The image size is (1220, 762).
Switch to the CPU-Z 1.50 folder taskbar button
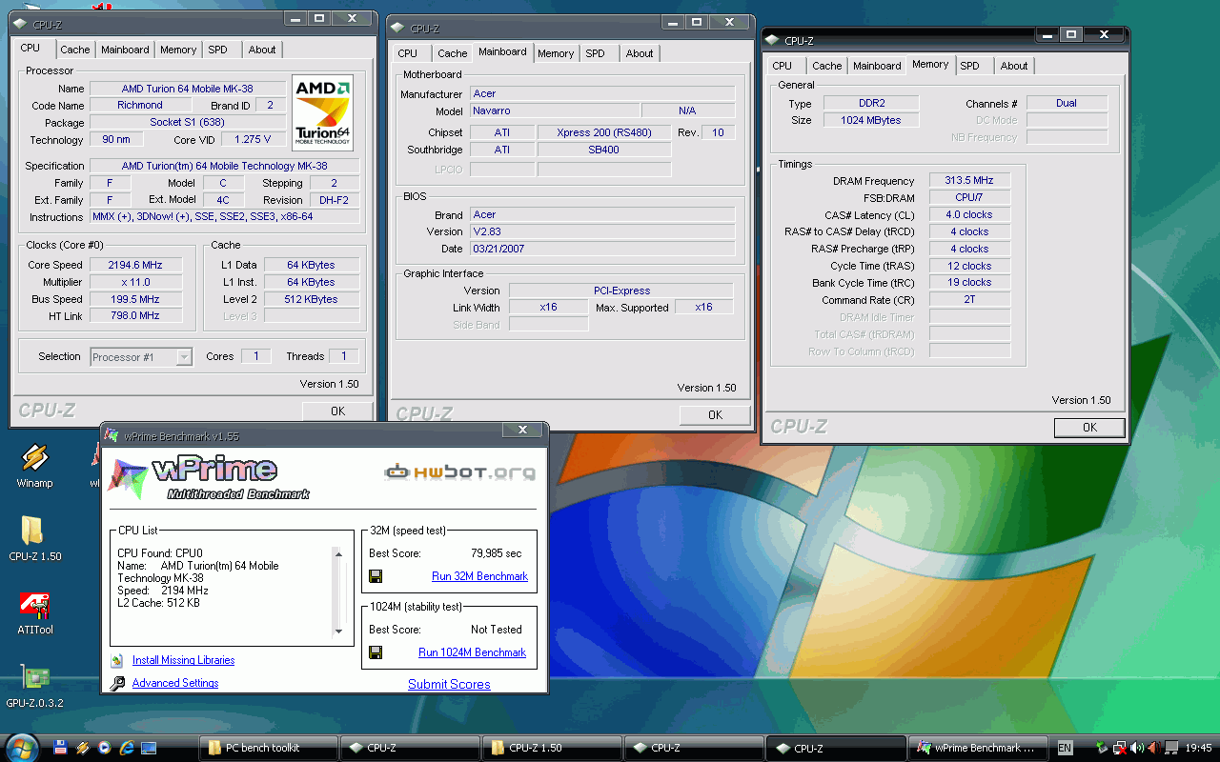(551, 748)
